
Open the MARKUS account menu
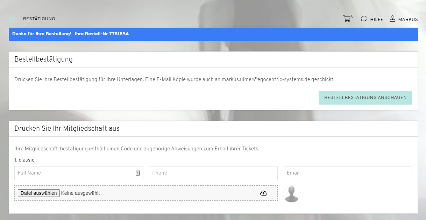click(408, 20)
